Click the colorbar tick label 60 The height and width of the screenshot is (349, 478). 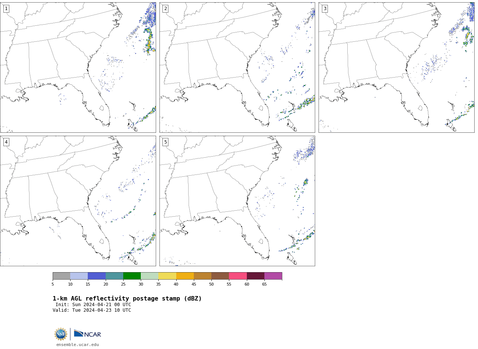[247, 284]
